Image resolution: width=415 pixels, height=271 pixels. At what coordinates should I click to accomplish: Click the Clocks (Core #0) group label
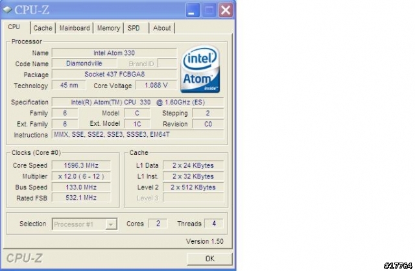[36, 153]
